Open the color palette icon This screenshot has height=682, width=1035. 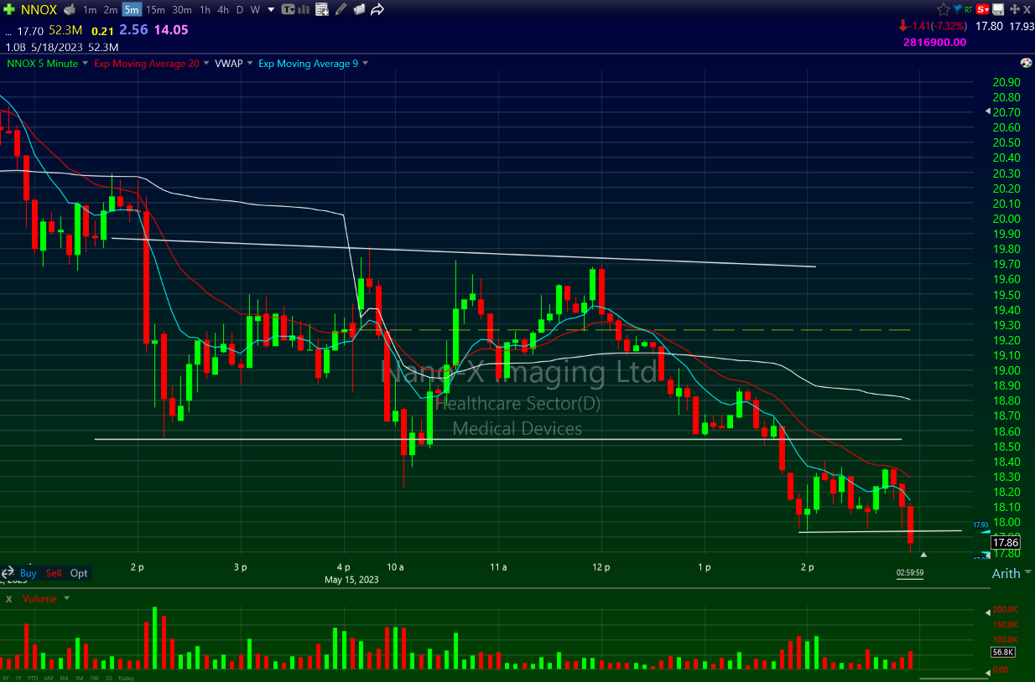[1026, 64]
